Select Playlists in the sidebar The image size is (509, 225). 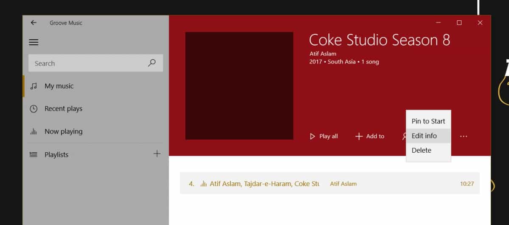(56, 154)
